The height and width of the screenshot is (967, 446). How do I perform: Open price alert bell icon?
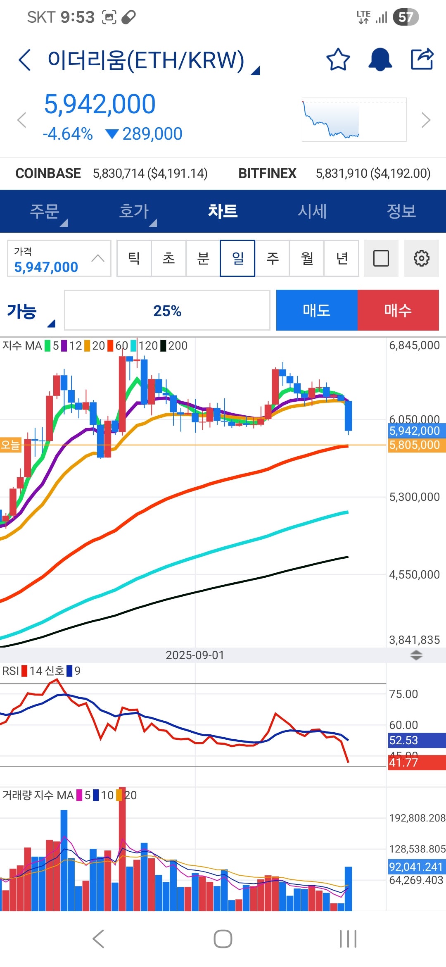(x=380, y=60)
